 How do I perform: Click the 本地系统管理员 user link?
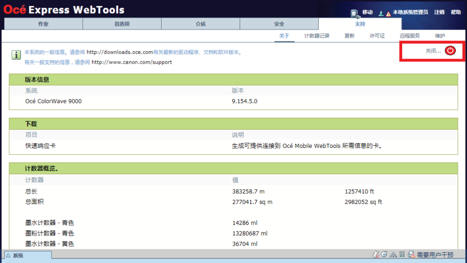coord(410,12)
